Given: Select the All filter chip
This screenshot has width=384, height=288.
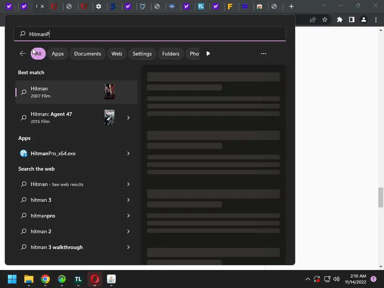Looking at the screenshot, I should [x=38, y=54].
